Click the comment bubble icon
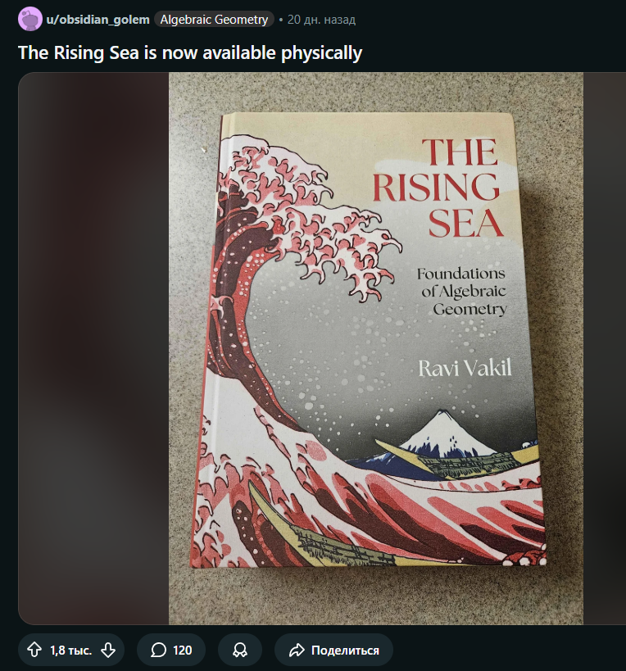This screenshot has width=626, height=671. [159, 650]
